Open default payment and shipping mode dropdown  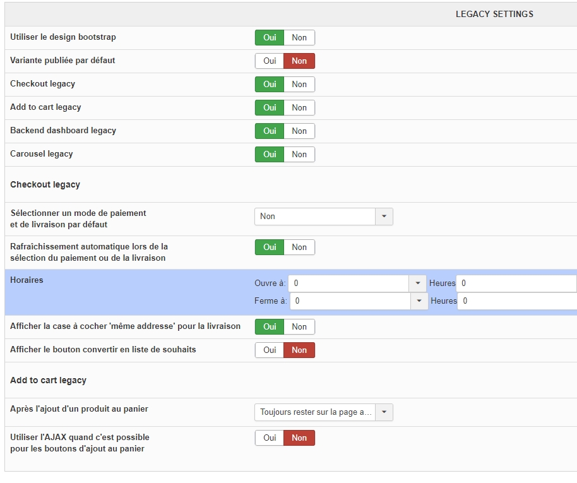click(323, 217)
